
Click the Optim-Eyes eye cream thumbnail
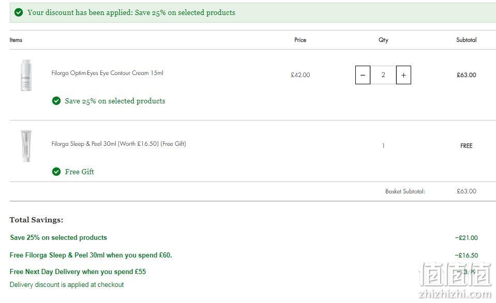point(26,75)
